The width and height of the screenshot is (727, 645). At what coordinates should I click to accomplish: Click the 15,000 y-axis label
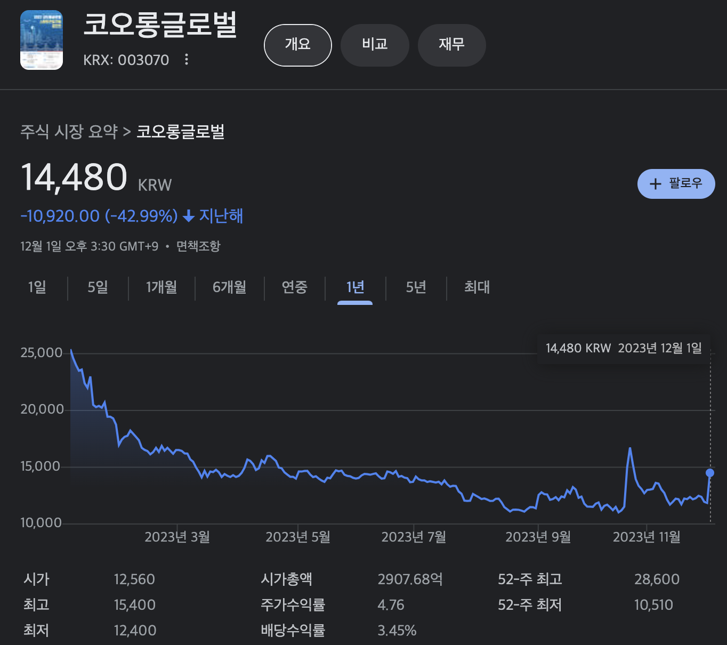[41, 466]
